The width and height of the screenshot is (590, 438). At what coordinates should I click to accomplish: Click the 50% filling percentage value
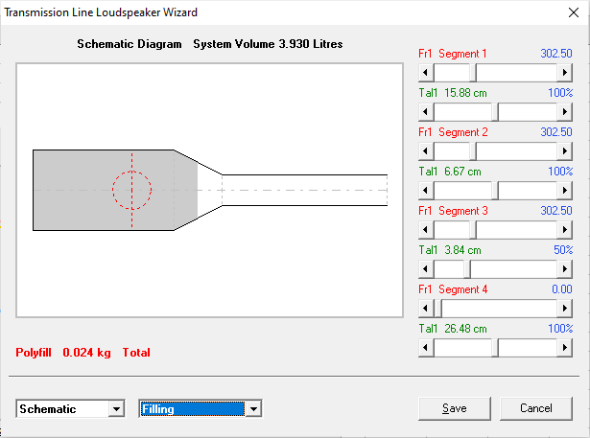(x=563, y=249)
